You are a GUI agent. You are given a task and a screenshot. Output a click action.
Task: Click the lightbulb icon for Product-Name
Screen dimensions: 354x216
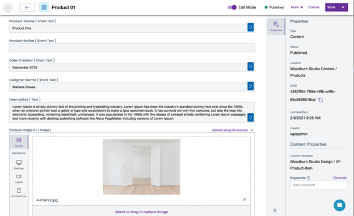(x=250, y=27)
